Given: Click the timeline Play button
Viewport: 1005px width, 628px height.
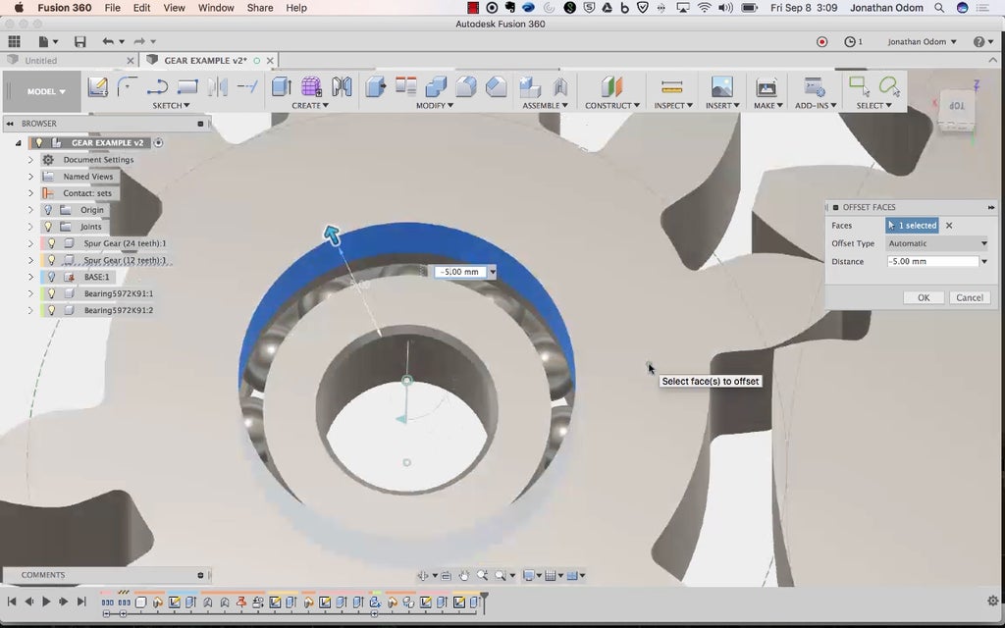Looking at the screenshot, I should point(46,602).
